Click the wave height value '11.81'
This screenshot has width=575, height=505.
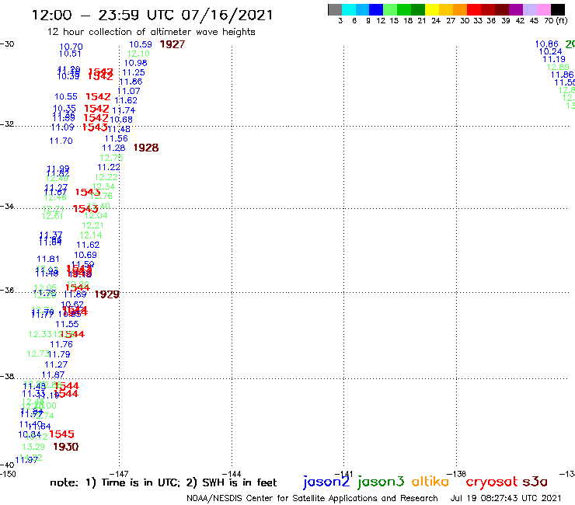(x=47, y=259)
